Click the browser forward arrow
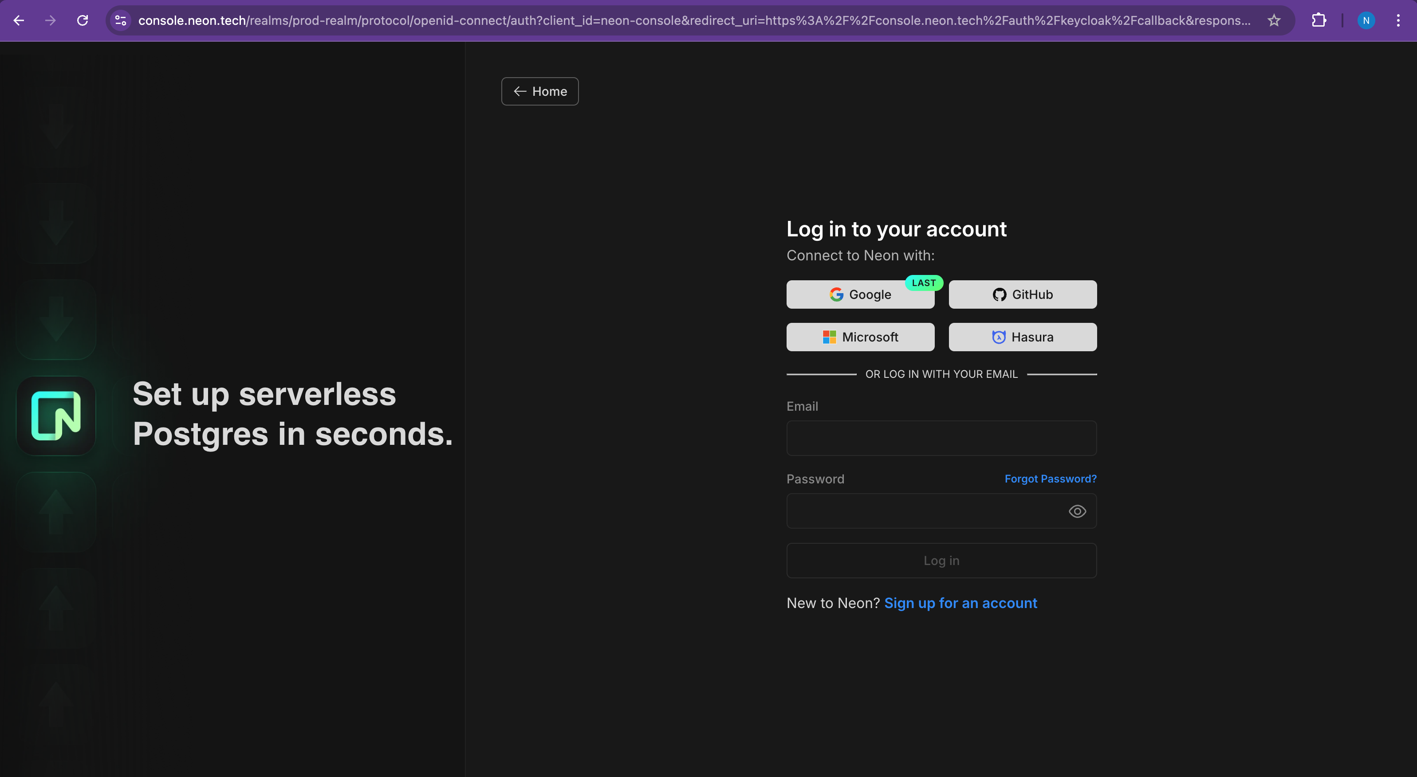 (51, 20)
